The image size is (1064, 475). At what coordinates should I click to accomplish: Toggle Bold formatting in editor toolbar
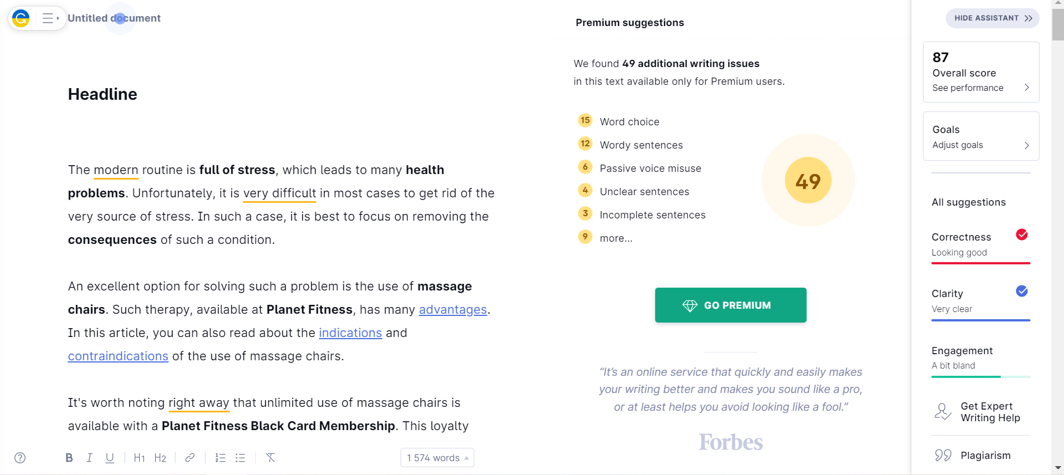tap(69, 458)
